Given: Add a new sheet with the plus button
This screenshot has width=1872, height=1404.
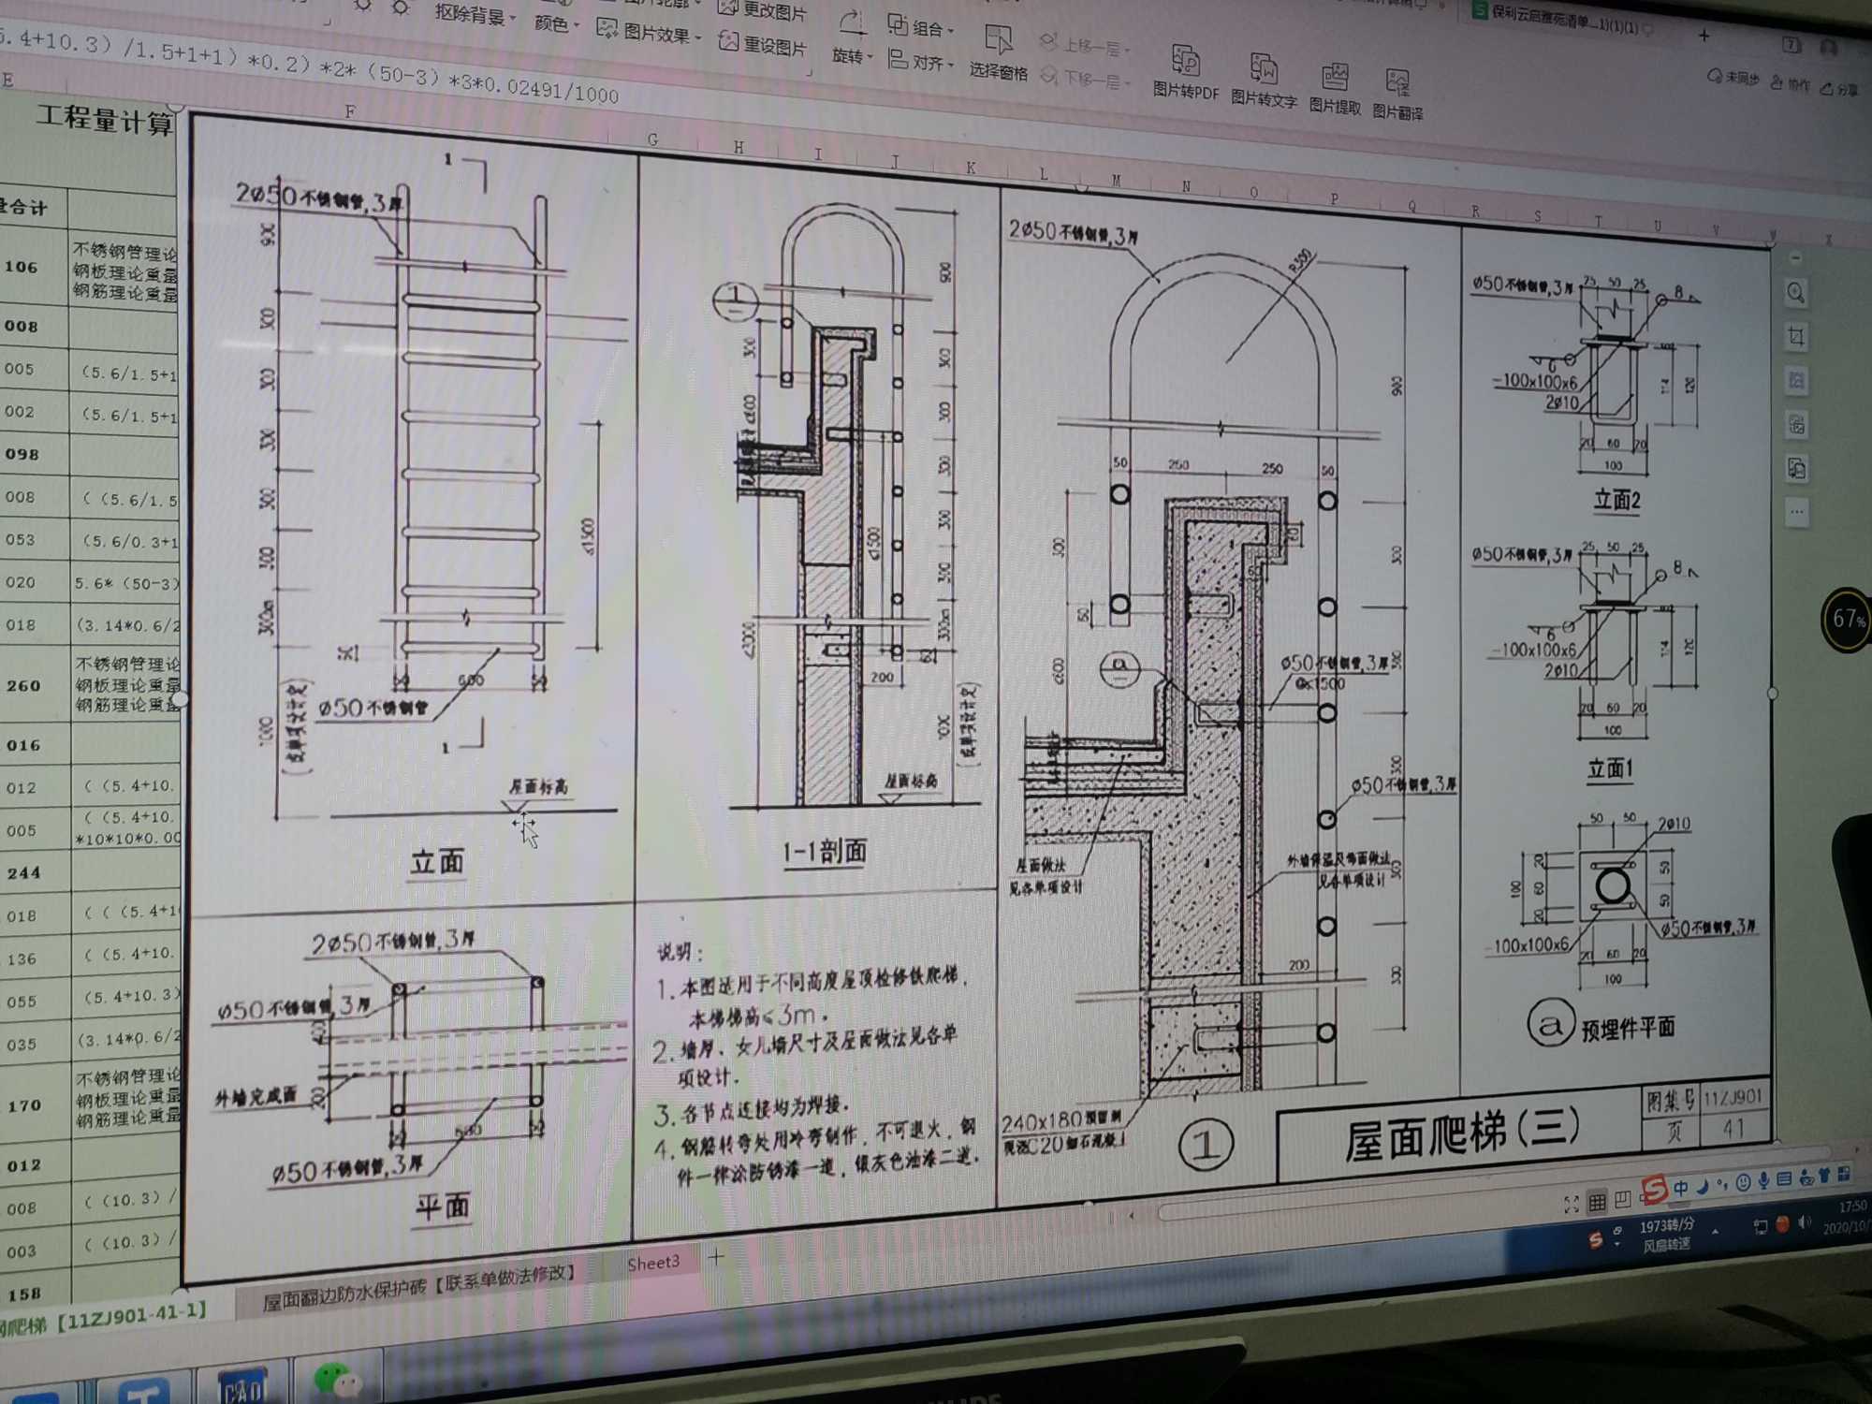Looking at the screenshot, I should point(716,1257).
